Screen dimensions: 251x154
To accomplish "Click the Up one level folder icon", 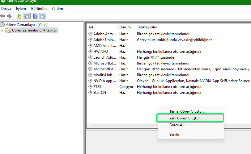I will pos(19,16).
